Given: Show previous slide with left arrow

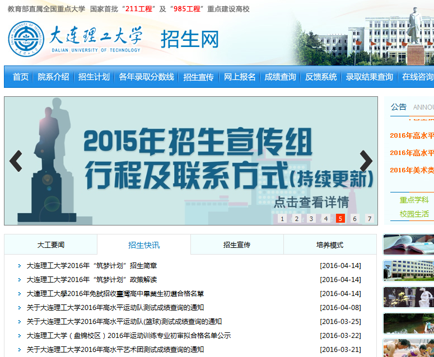Looking at the screenshot, I should 16,161.
